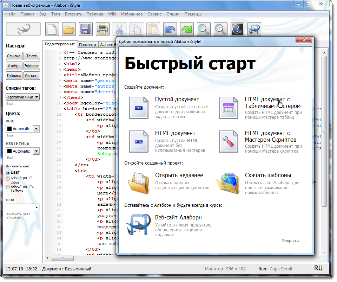Open the Вид menu

pyautogui.click(x=43, y=14)
